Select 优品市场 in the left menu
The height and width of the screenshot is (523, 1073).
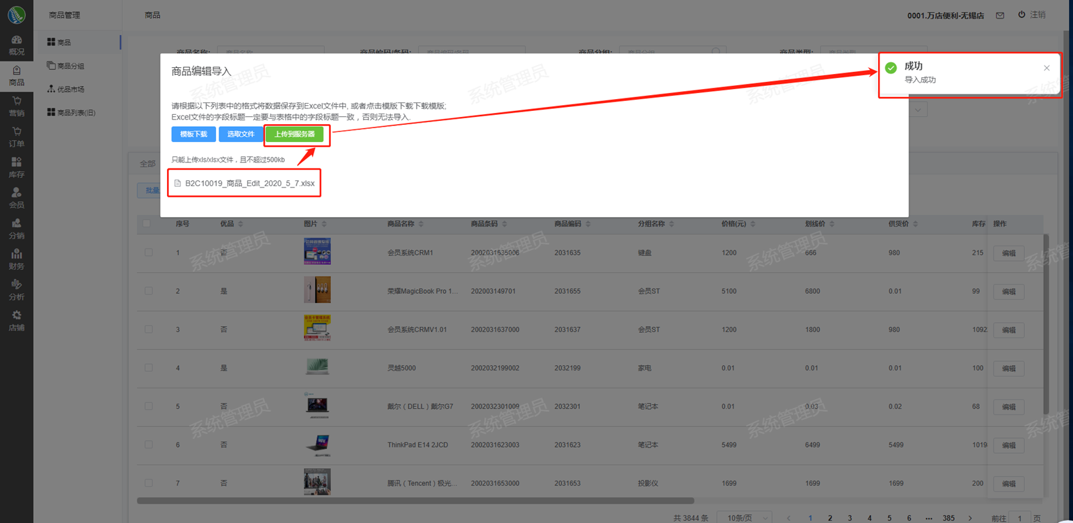pyautogui.click(x=65, y=89)
